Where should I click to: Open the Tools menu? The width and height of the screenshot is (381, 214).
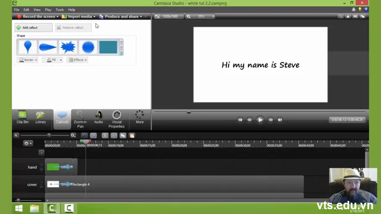[x=60, y=10]
